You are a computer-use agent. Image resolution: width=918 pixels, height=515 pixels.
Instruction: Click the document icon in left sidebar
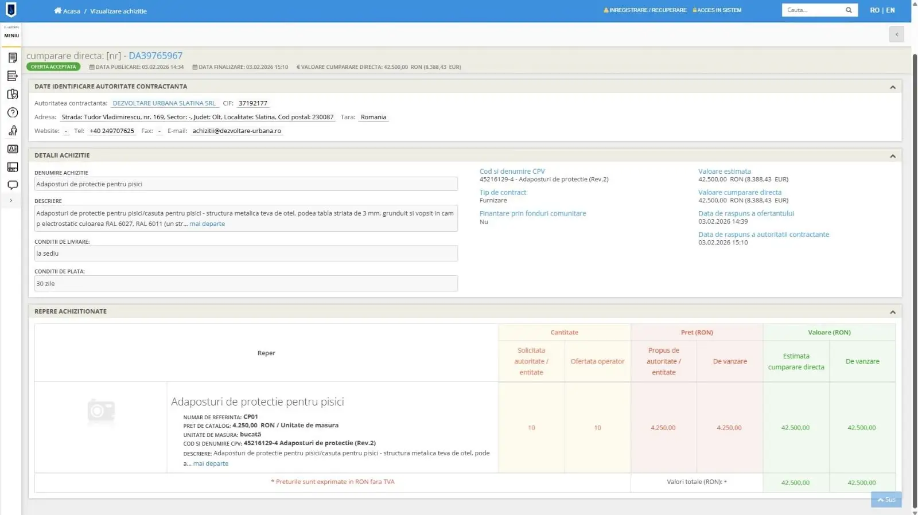coord(12,57)
